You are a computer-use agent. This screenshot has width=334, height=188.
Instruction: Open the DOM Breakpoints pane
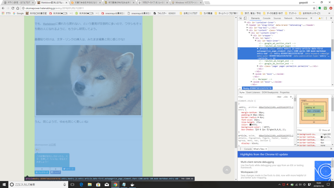coord(270,92)
